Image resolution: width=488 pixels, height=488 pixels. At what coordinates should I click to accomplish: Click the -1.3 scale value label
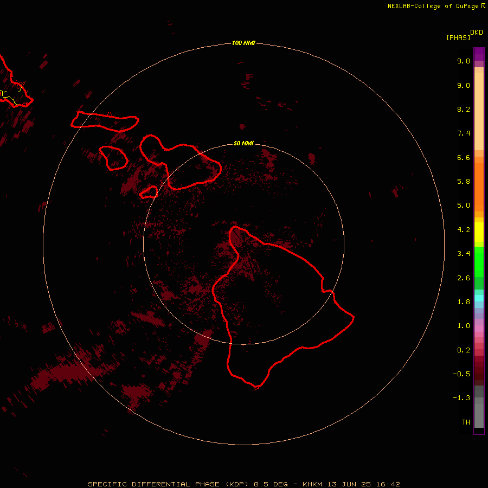click(461, 398)
